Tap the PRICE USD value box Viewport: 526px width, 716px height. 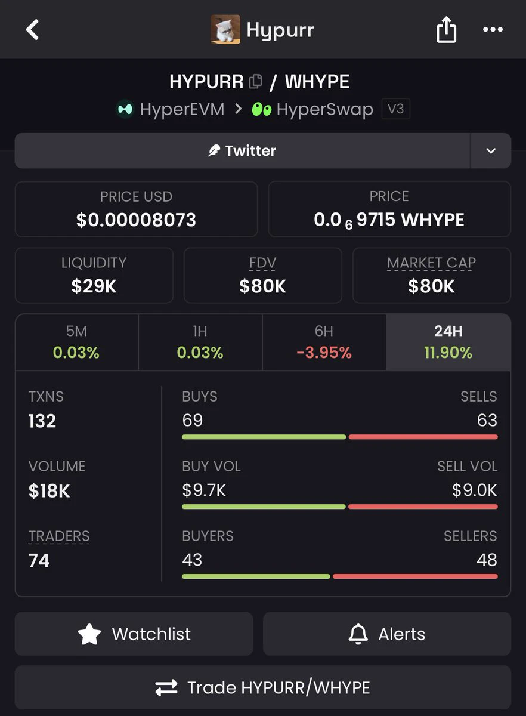[x=136, y=209]
